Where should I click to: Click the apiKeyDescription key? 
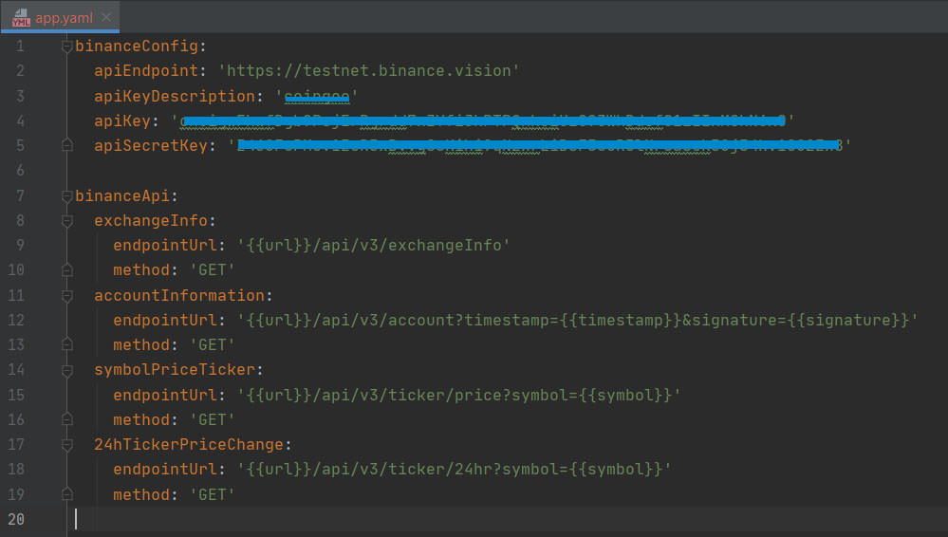click(174, 96)
